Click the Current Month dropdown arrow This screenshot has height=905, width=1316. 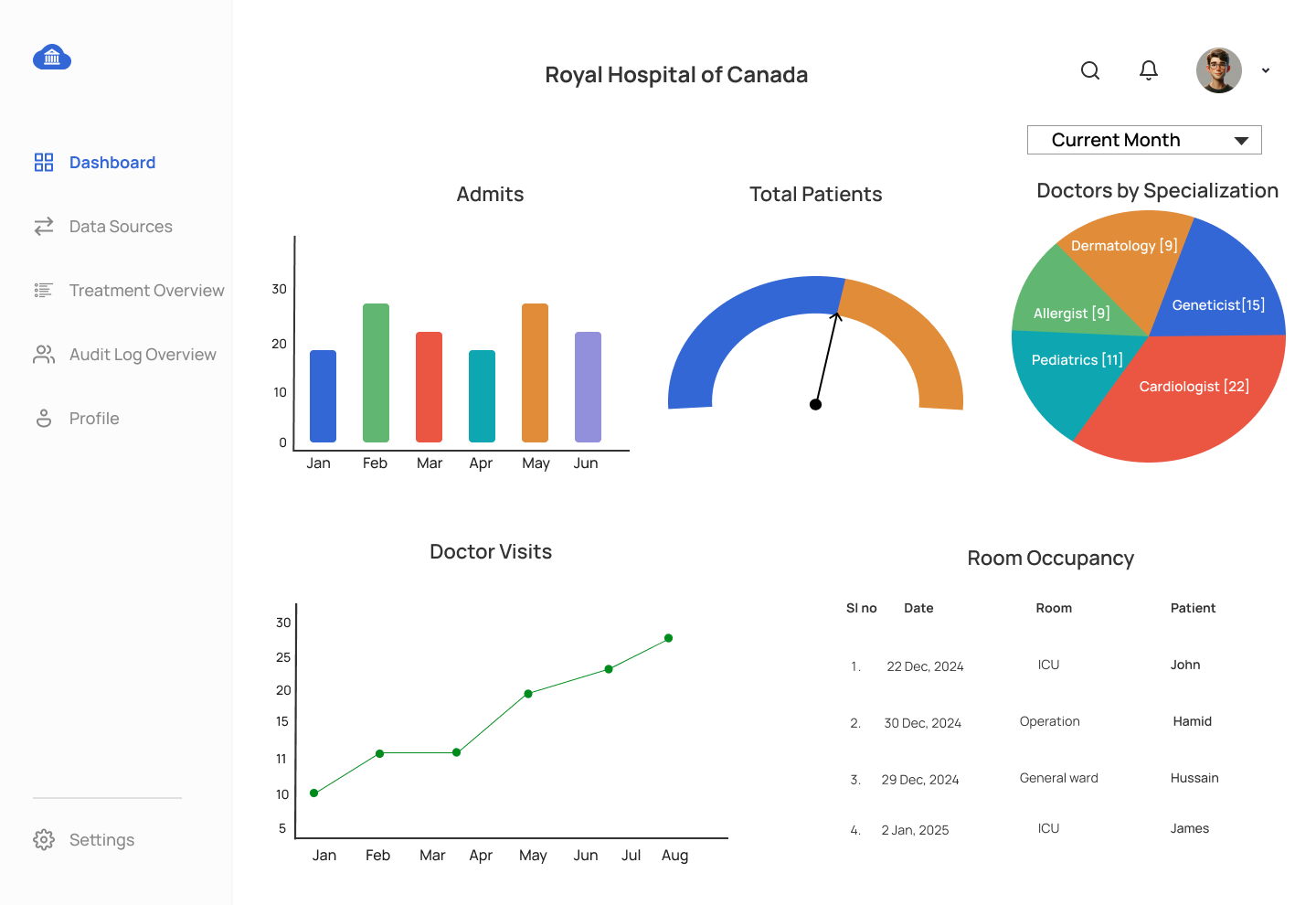[1241, 141]
